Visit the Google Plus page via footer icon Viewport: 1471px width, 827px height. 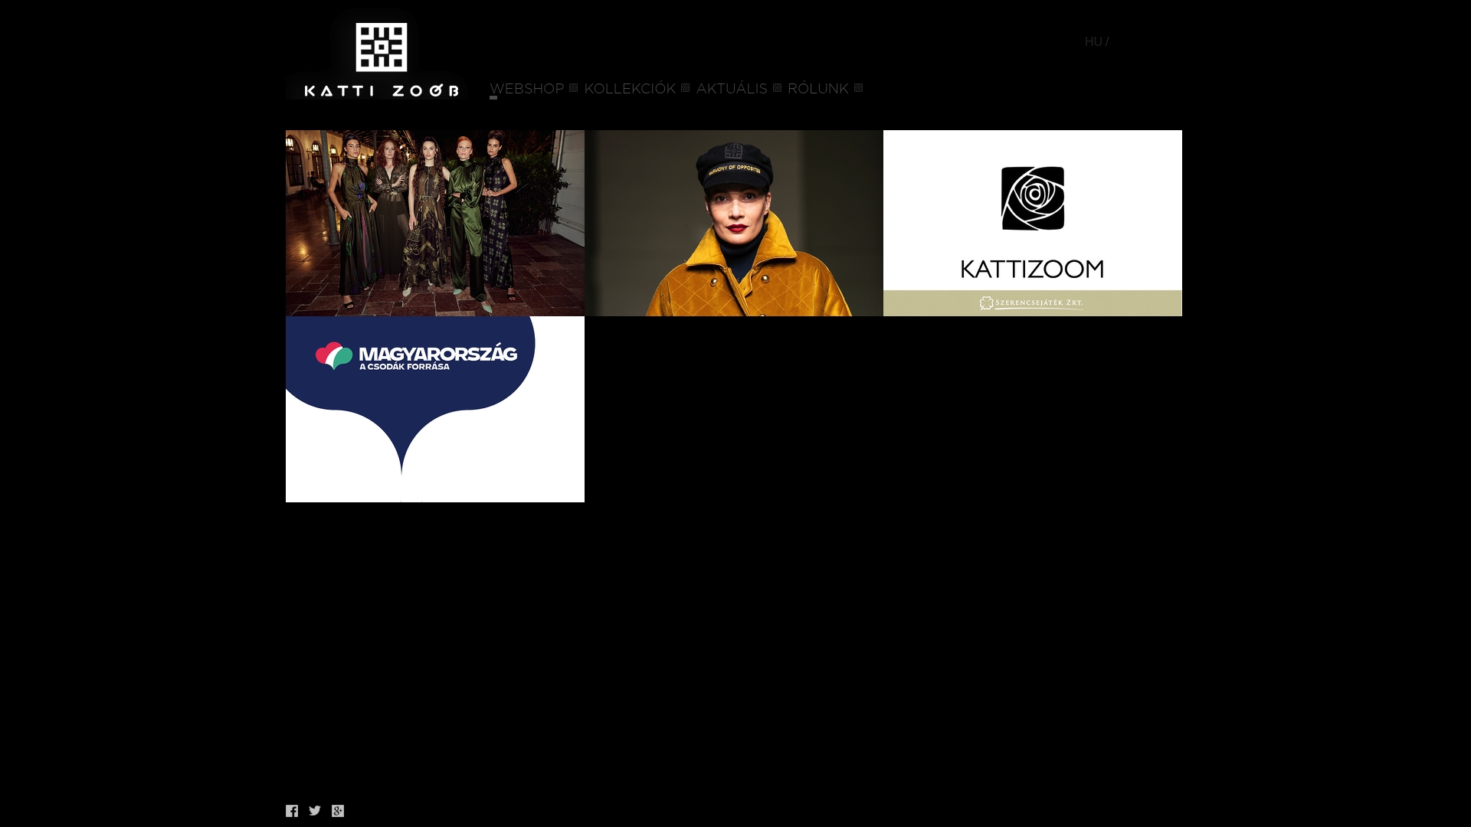click(338, 811)
